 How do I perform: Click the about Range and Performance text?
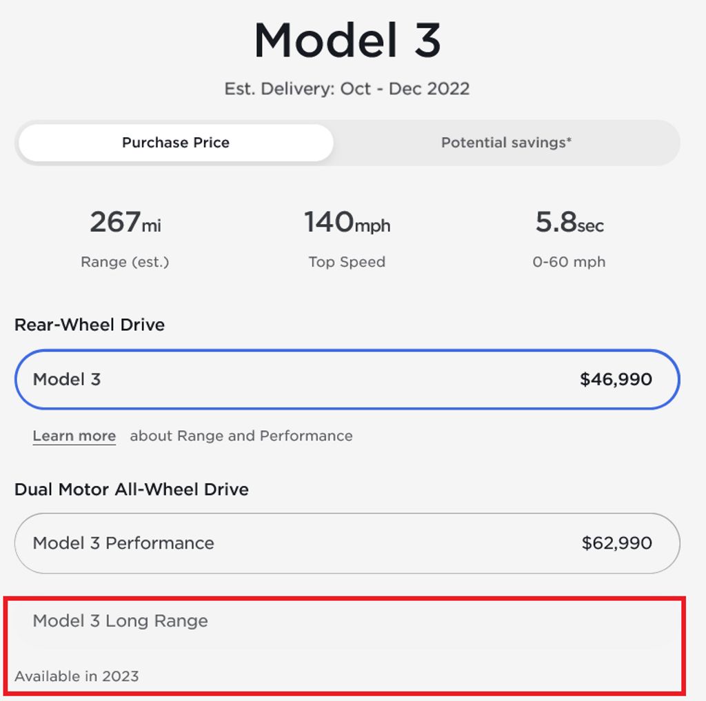[x=241, y=436]
